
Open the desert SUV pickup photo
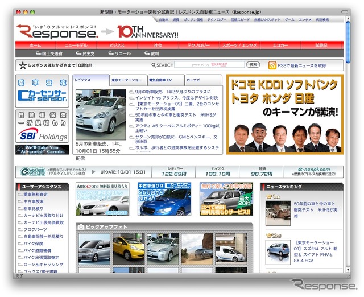point(197,249)
